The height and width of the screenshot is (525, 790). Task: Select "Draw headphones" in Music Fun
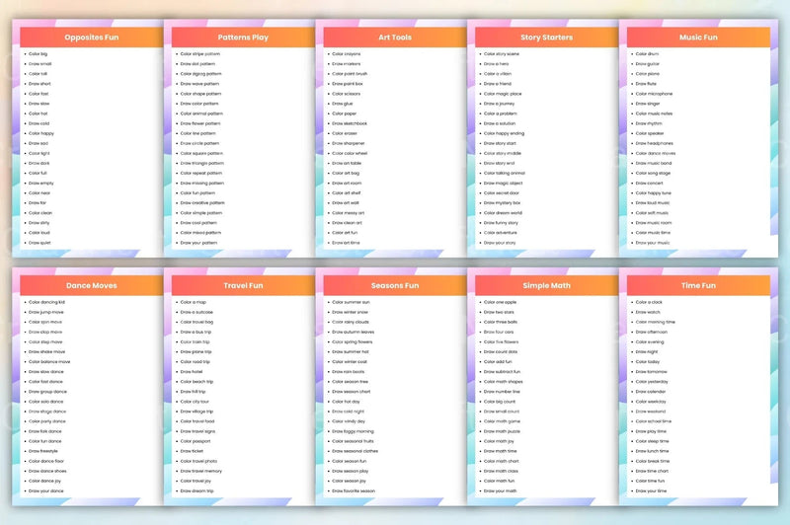pyautogui.click(x=654, y=143)
